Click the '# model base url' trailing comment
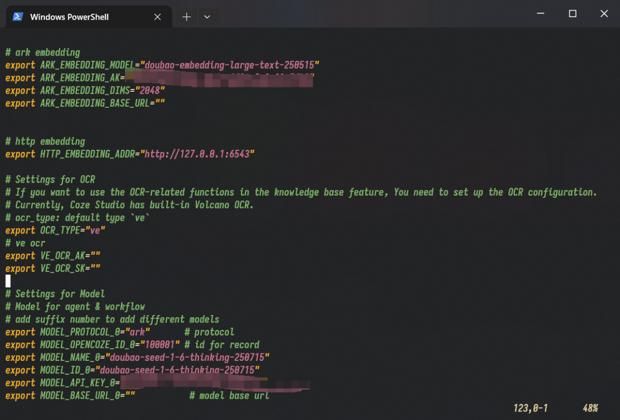Image resolution: width=620 pixels, height=420 pixels. [x=229, y=395]
